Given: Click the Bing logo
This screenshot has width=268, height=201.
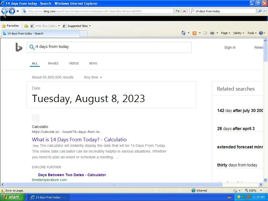Looking at the screenshot, I should [19, 47].
